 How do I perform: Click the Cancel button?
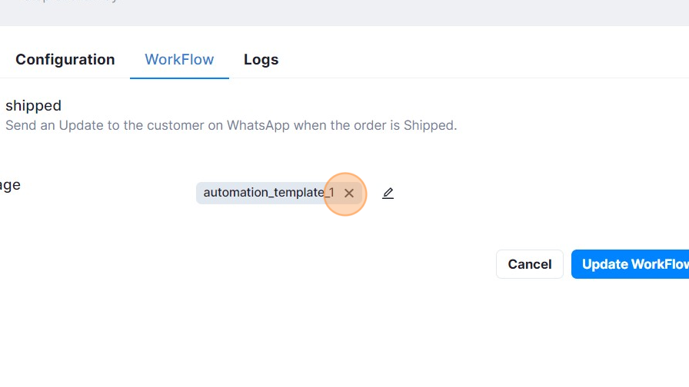pos(530,264)
